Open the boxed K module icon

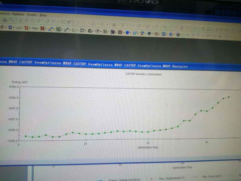click(x=105, y=31)
